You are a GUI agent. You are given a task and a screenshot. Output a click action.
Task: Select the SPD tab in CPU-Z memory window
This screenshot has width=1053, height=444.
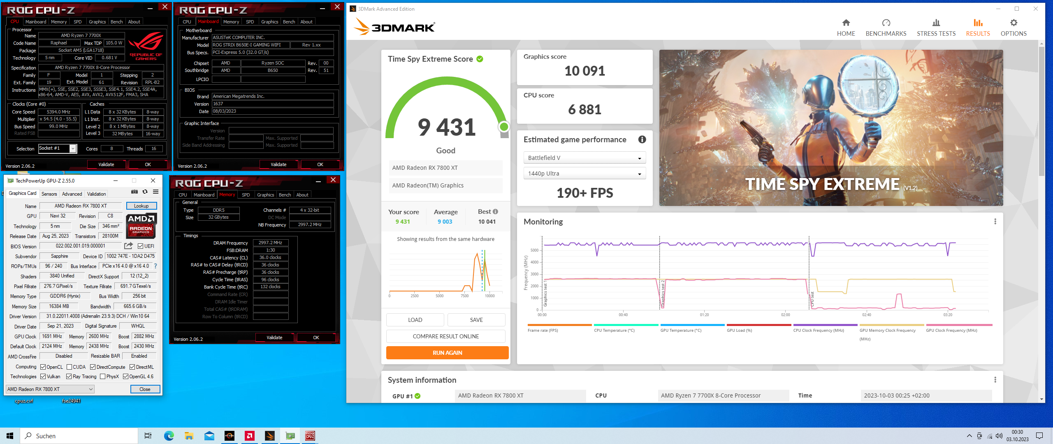(246, 195)
